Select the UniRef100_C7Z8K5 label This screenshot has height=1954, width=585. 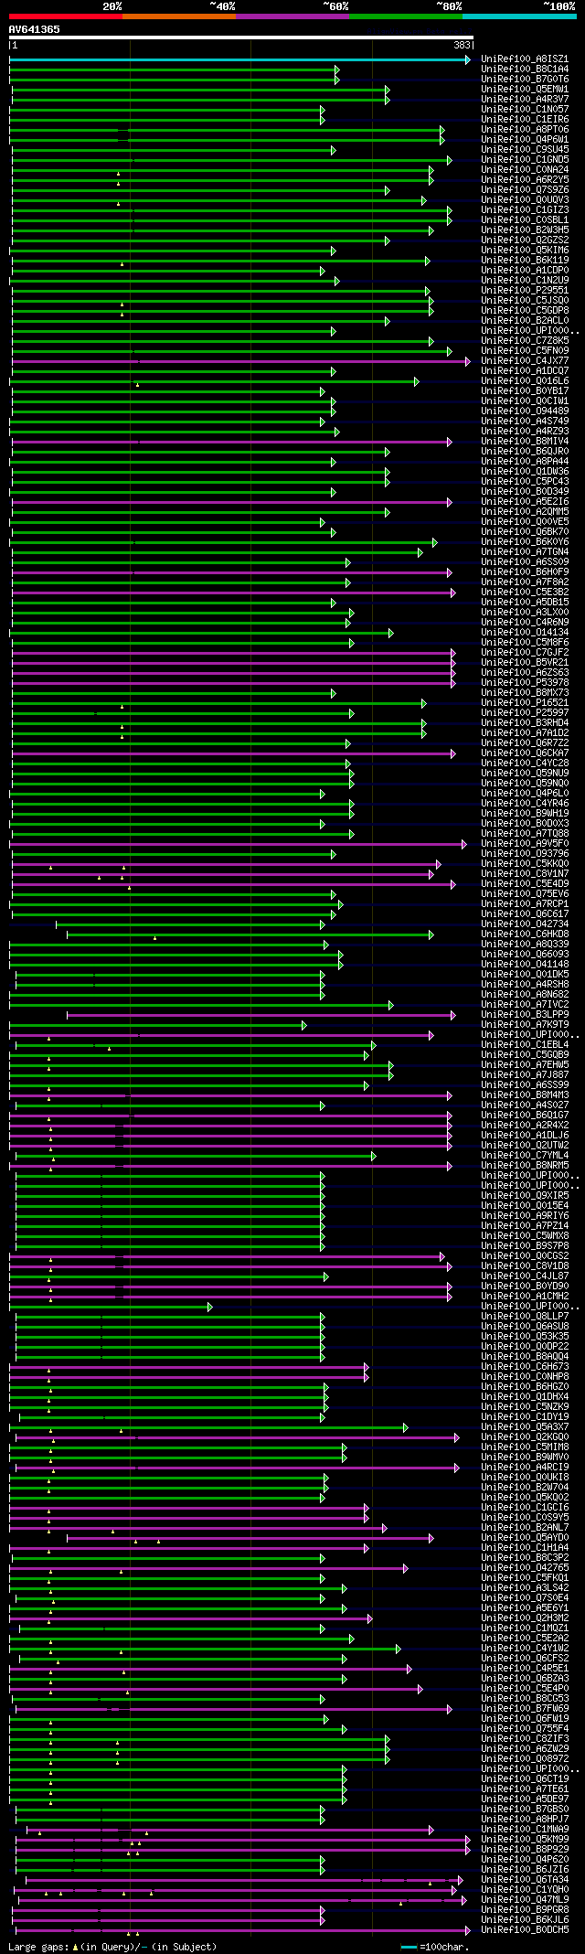click(525, 341)
